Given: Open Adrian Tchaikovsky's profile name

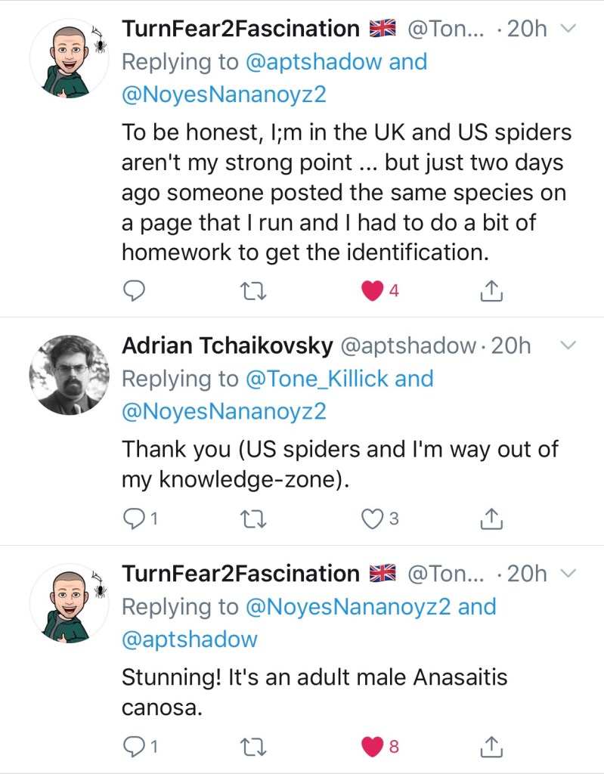Looking at the screenshot, I should tap(227, 346).
